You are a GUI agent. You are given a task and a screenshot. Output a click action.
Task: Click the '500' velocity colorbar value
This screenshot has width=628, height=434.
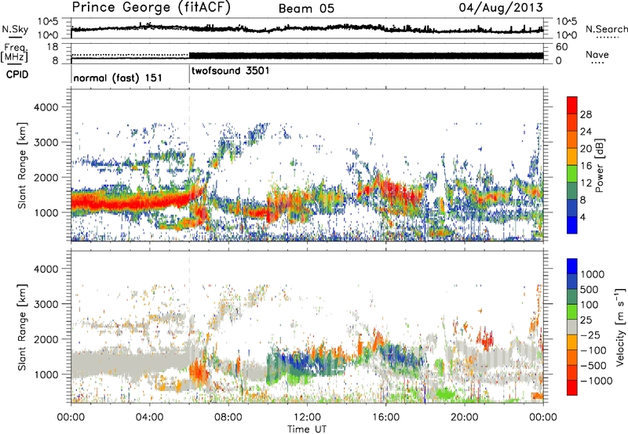(590, 289)
